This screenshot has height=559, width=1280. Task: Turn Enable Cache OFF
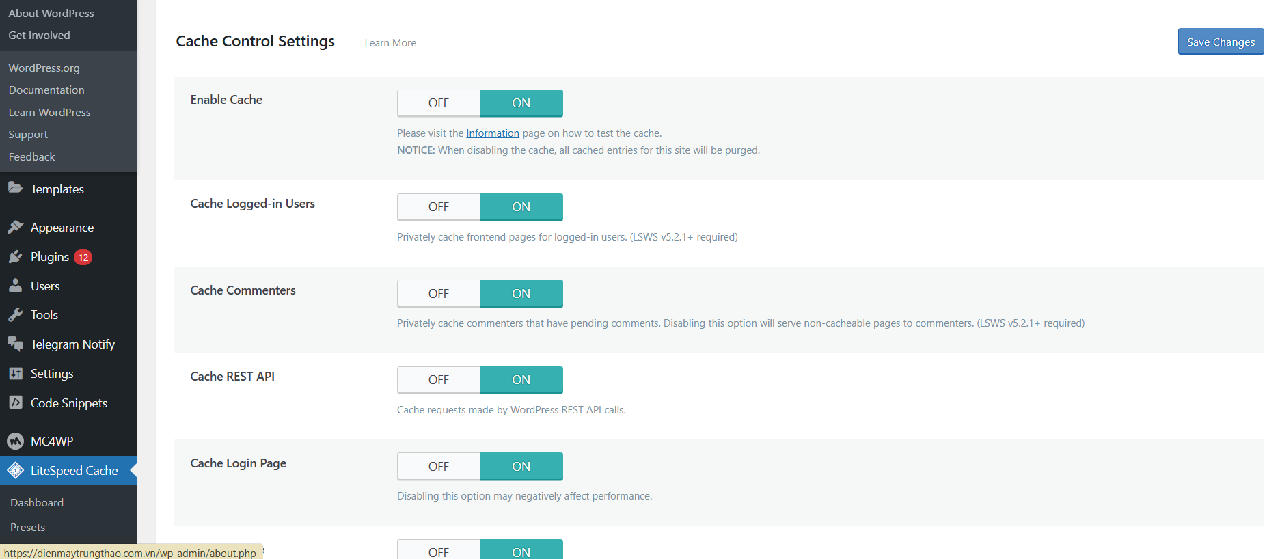click(x=438, y=103)
